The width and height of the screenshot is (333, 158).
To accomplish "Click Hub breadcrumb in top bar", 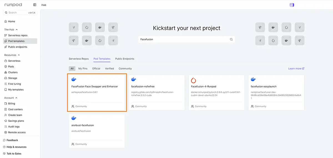I will point(44,5).
